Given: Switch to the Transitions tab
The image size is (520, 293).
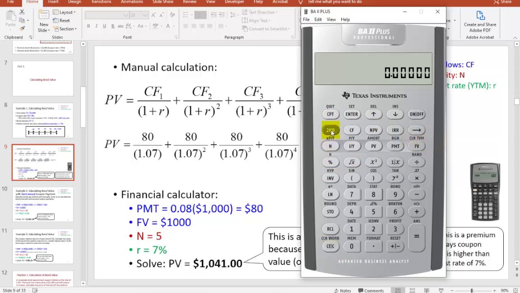Looking at the screenshot, I should 101,2.
